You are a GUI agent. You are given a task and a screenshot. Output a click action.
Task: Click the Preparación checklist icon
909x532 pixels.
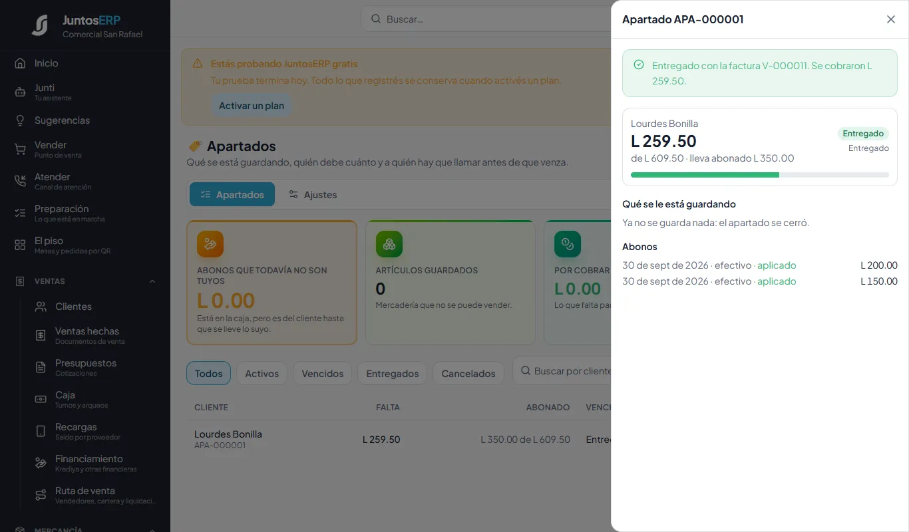click(20, 213)
